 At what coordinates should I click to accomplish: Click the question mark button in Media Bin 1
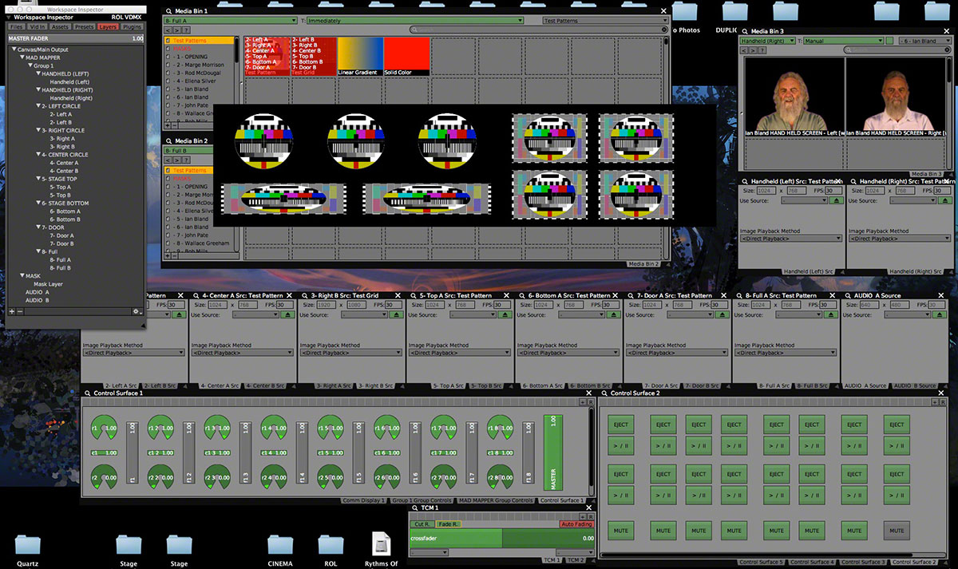coord(186,30)
